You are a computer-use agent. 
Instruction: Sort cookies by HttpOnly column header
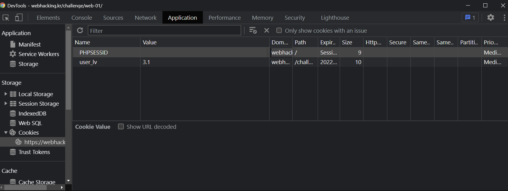375,42
